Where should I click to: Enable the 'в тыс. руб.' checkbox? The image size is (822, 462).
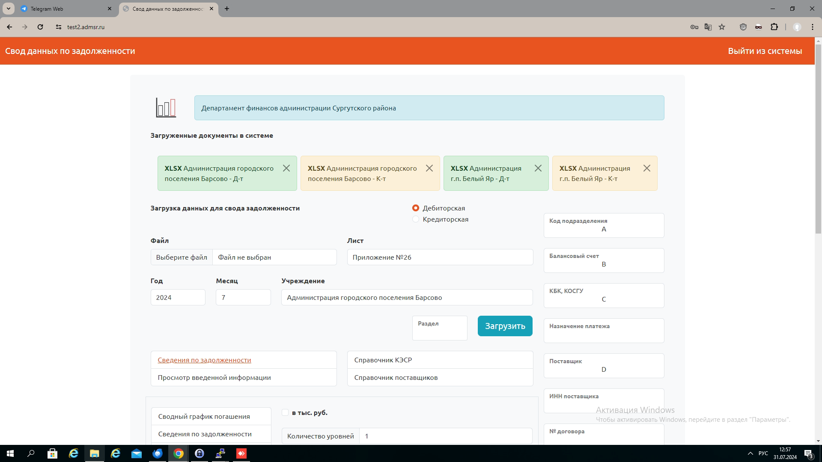285,412
